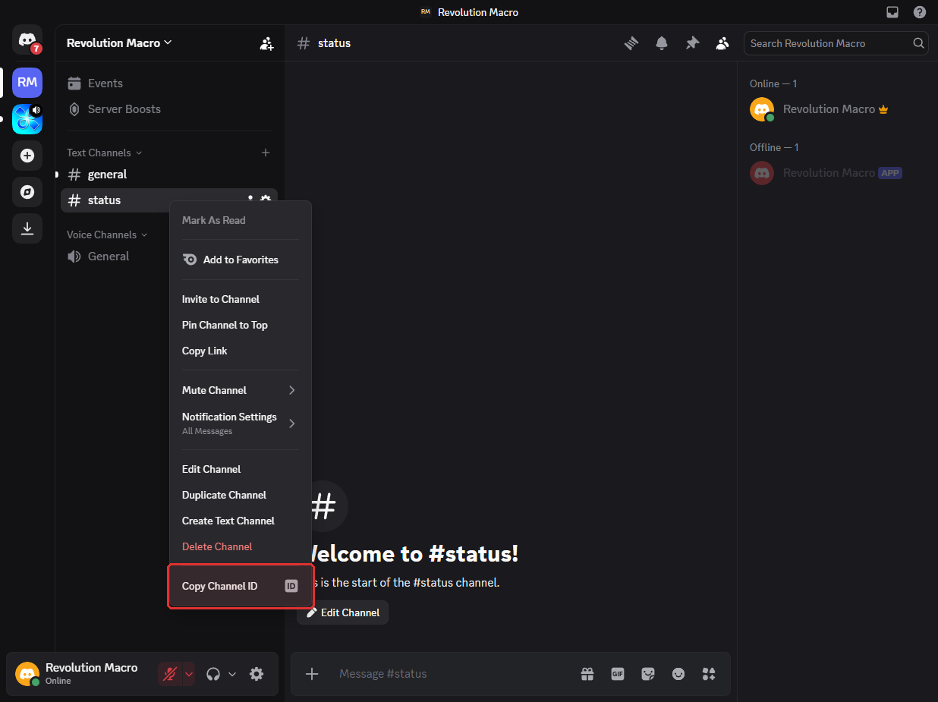Viewport: 938px width, 702px height.
Task: Click the "Offline — 1" member list heading
Action: click(x=774, y=147)
